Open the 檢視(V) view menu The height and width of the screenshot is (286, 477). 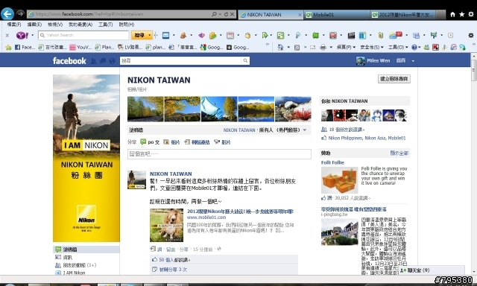[x=55, y=25]
